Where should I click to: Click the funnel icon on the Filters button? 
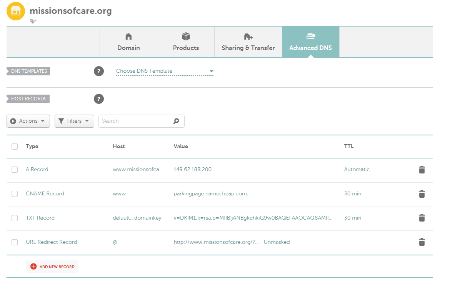tap(61, 121)
